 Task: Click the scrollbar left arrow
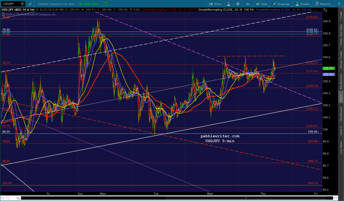pos(23,198)
